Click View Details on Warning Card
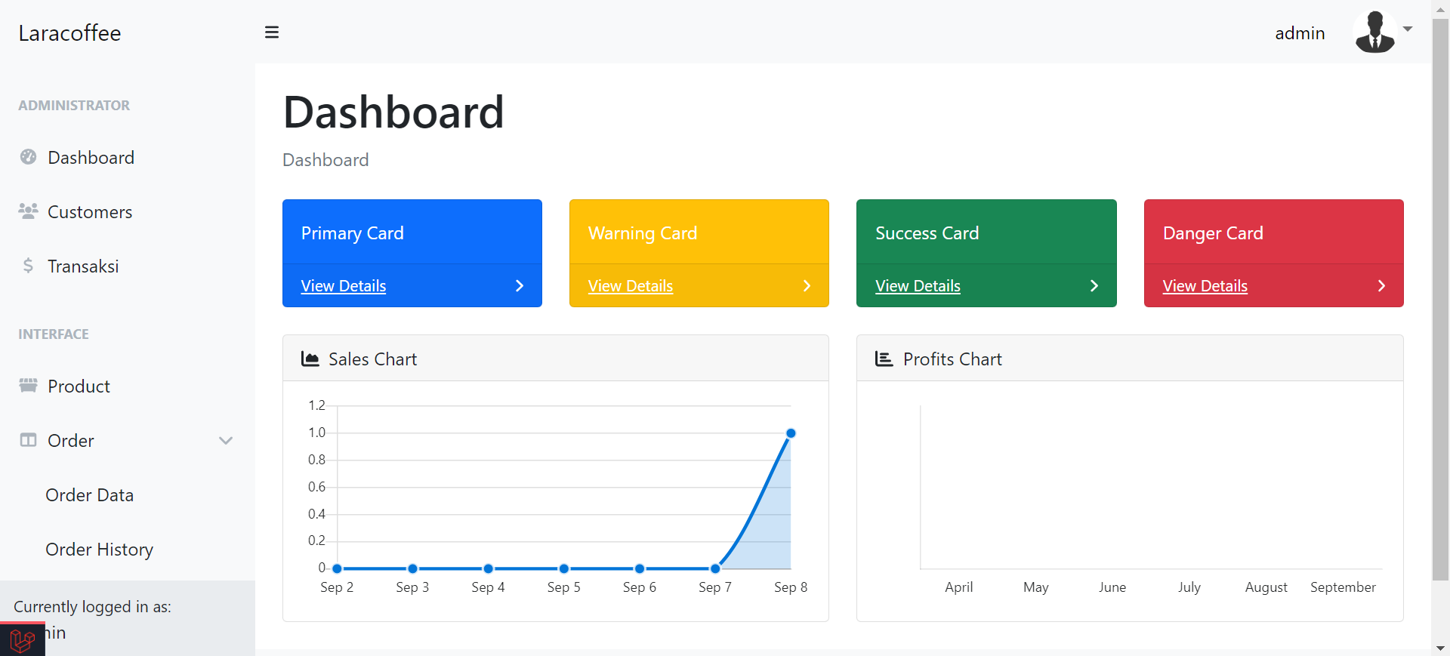 pyautogui.click(x=631, y=286)
